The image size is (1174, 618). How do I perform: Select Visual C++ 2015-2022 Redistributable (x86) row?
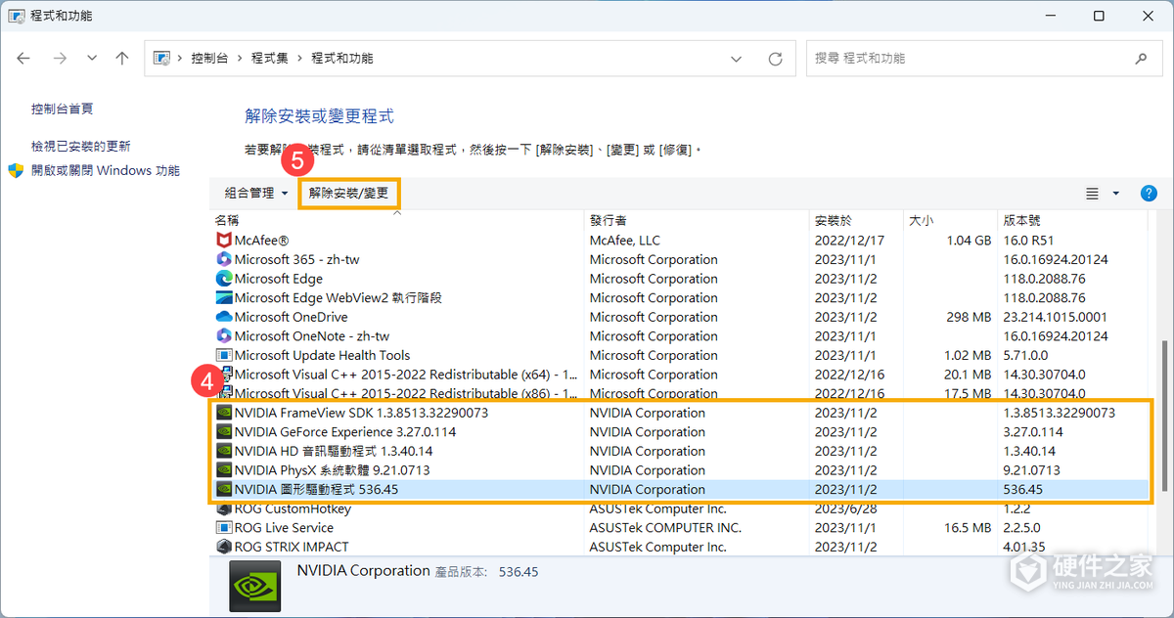tap(680, 394)
